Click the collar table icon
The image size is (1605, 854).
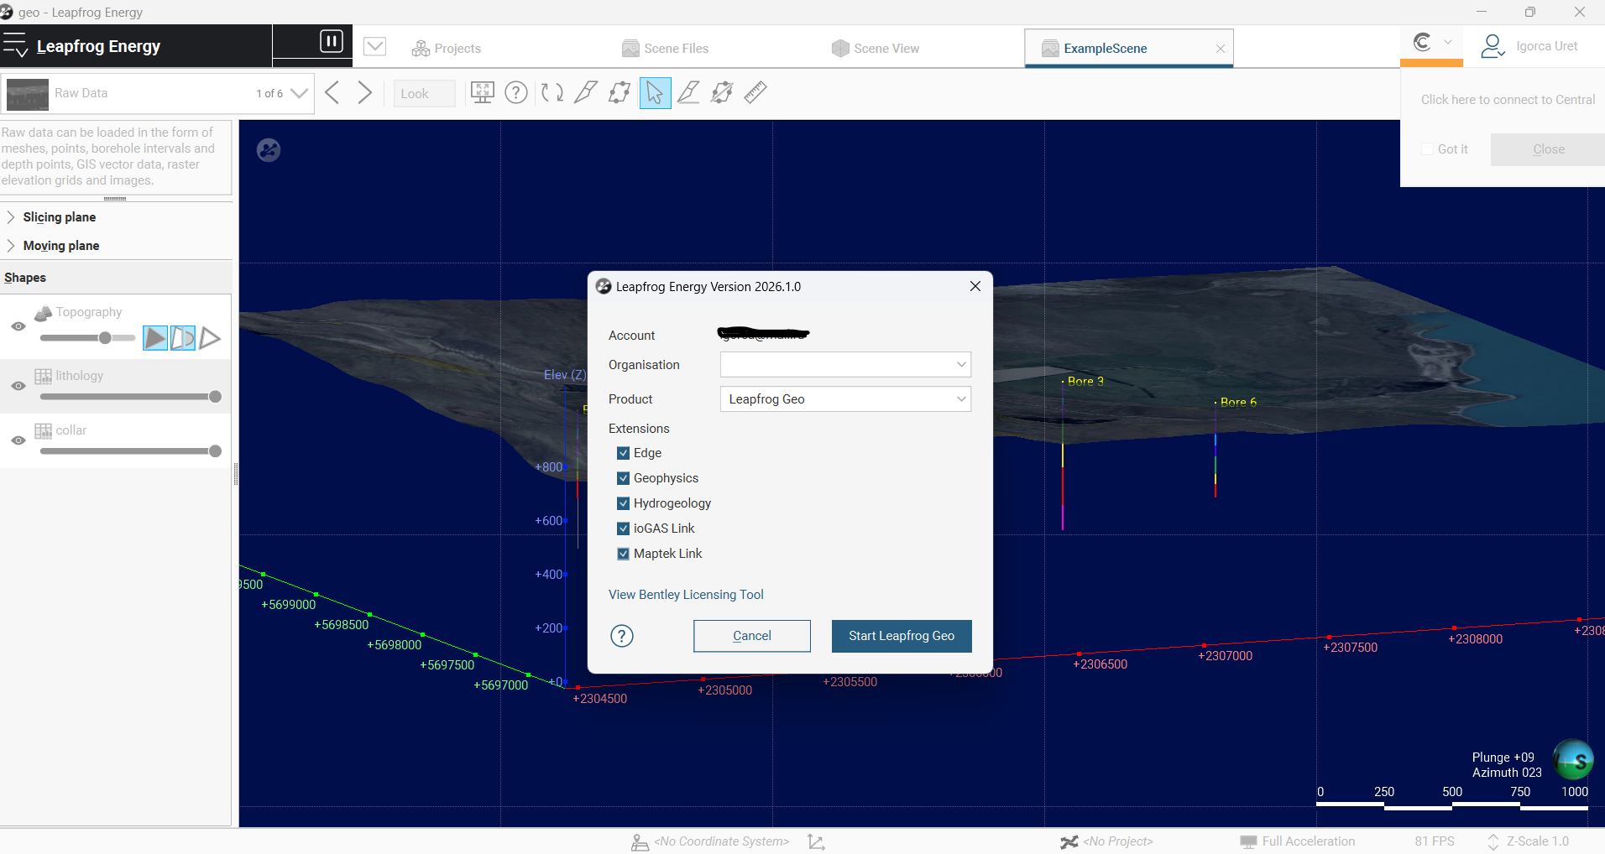coord(44,430)
